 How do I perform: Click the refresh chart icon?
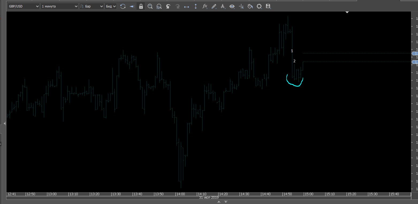(x=123, y=6)
